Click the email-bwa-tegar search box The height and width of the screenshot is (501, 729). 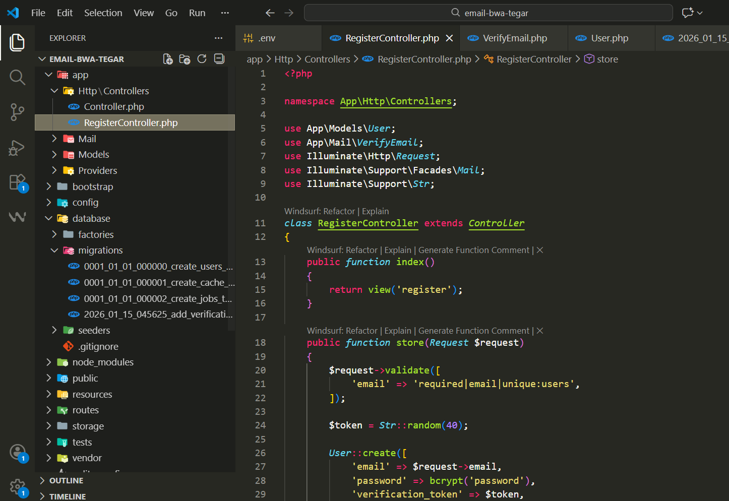[x=488, y=13]
